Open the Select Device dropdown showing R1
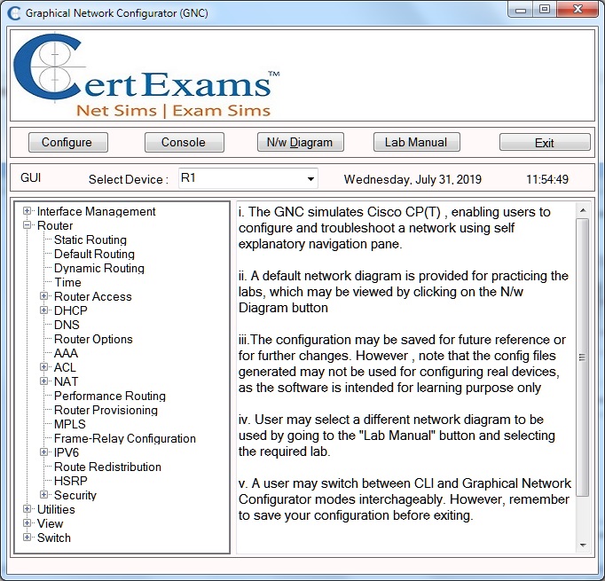Viewport: 605px width, 581px height. 248,178
